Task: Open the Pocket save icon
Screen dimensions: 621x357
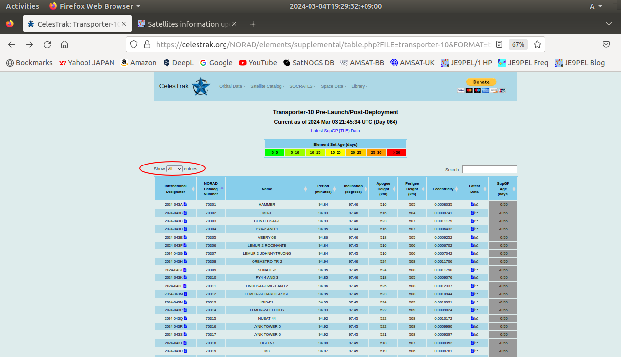Action: tap(606, 45)
